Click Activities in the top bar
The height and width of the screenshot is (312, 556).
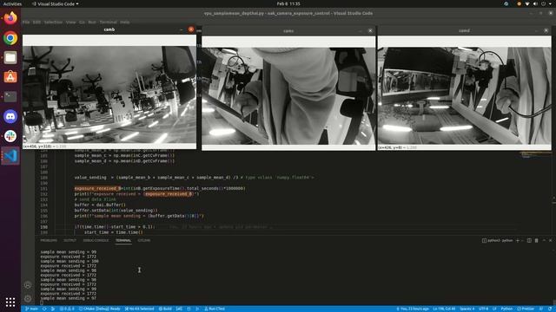click(x=12, y=3)
